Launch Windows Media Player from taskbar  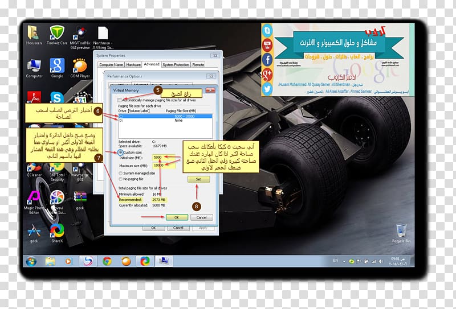click(x=68, y=261)
